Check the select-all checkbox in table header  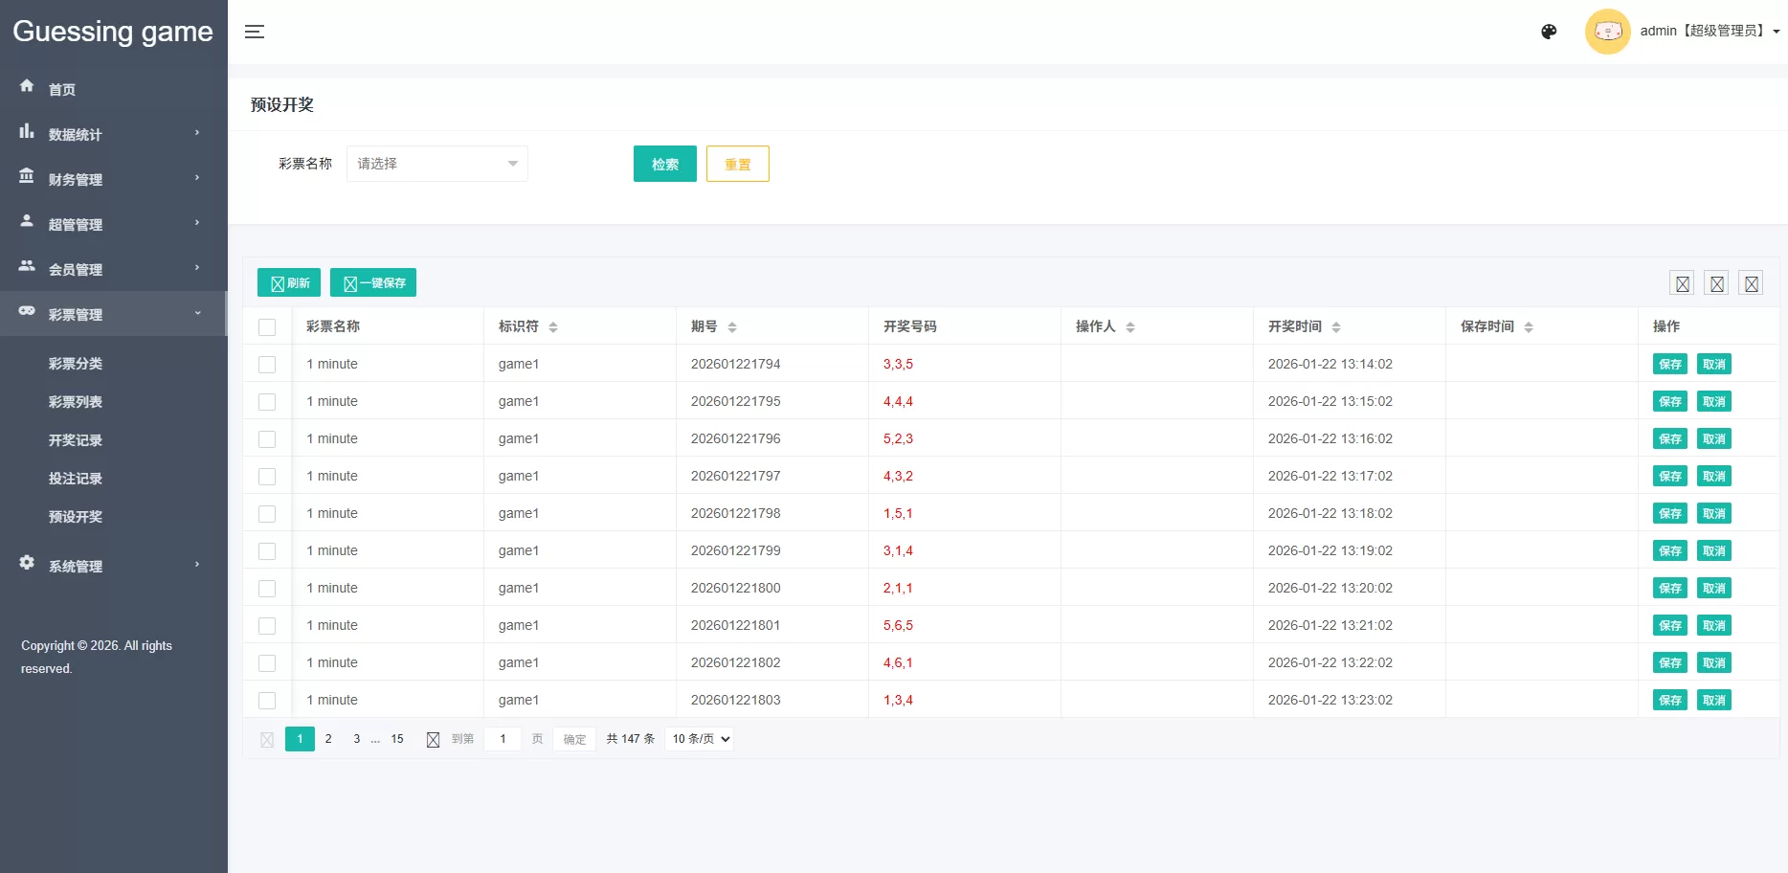[x=267, y=327]
